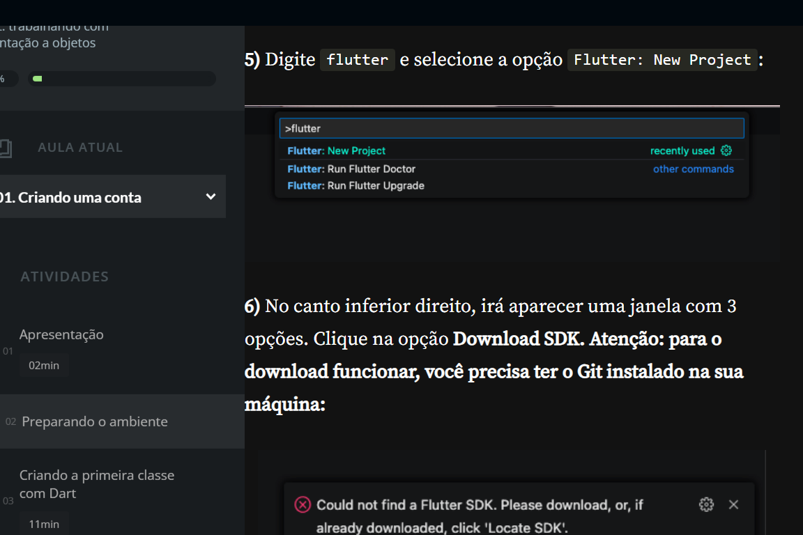
Task: Select 'Flutter: New Project' command entry
Action: 512,150
